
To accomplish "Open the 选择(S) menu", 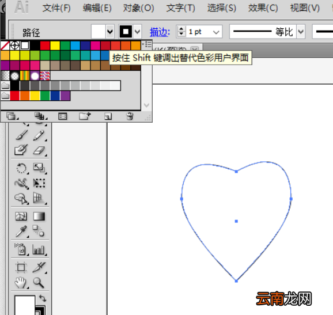I will pos(221,8).
